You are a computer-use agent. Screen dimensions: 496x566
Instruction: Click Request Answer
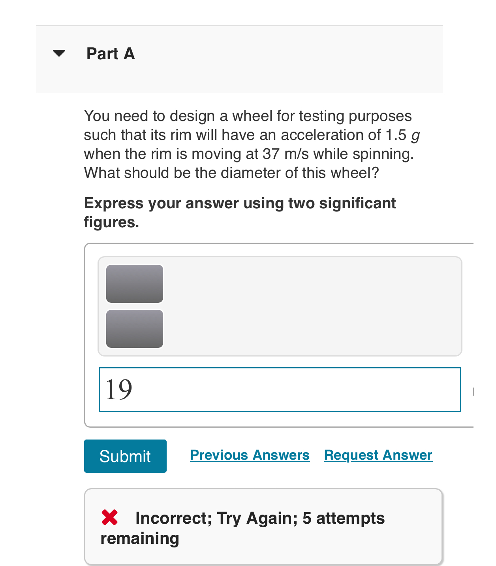pyautogui.click(x=378, y=455)
